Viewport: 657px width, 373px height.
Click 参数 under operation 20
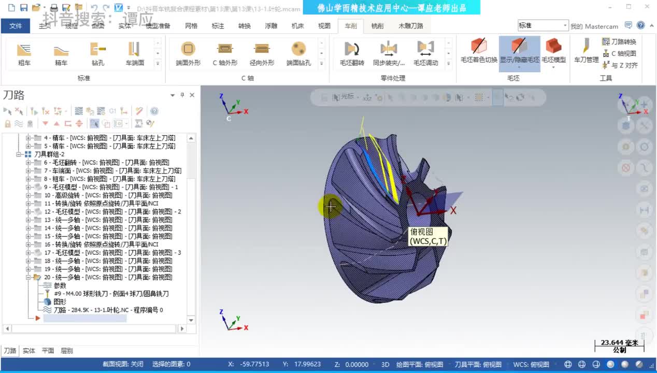click(x=60, y=285)
